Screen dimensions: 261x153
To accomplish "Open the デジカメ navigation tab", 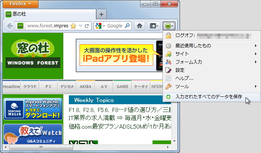I will (x=67, y=86).
